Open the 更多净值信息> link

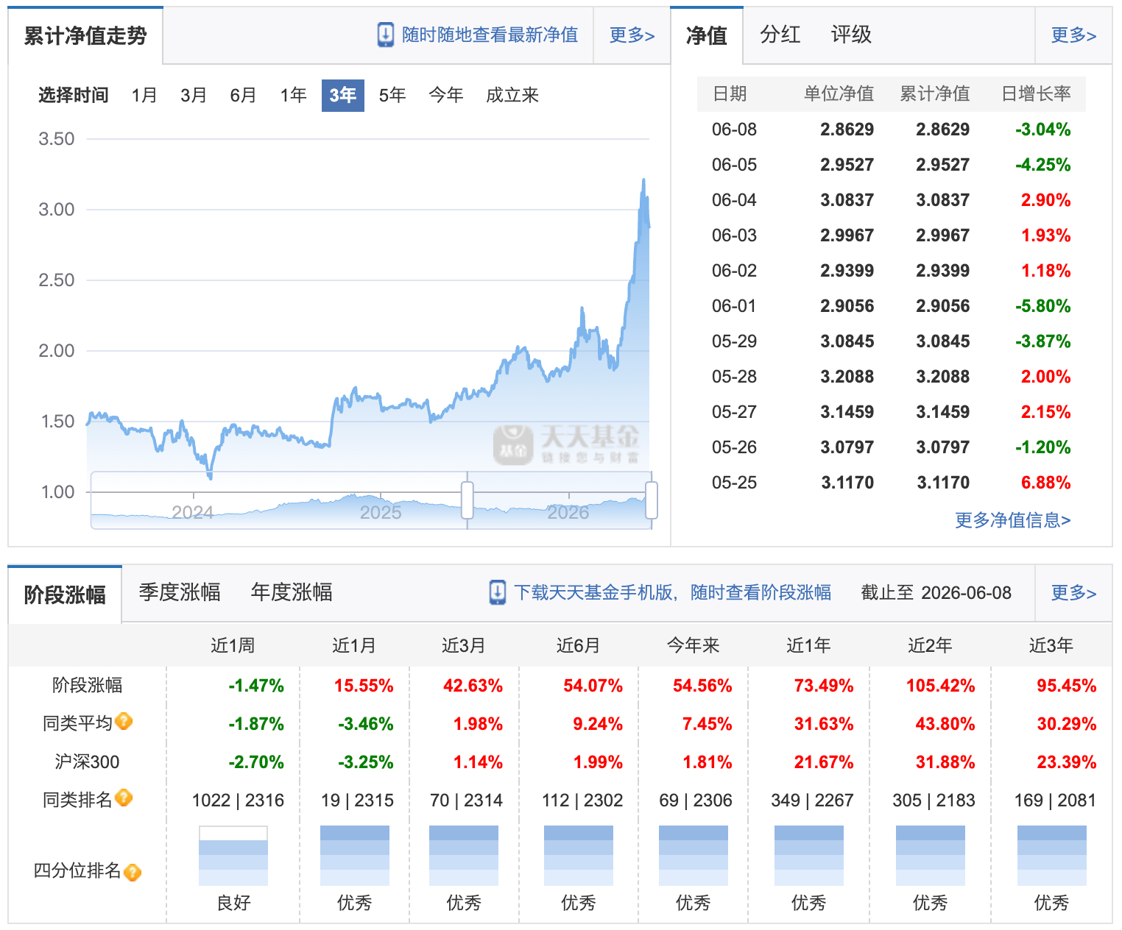(x=1012, y=520)
